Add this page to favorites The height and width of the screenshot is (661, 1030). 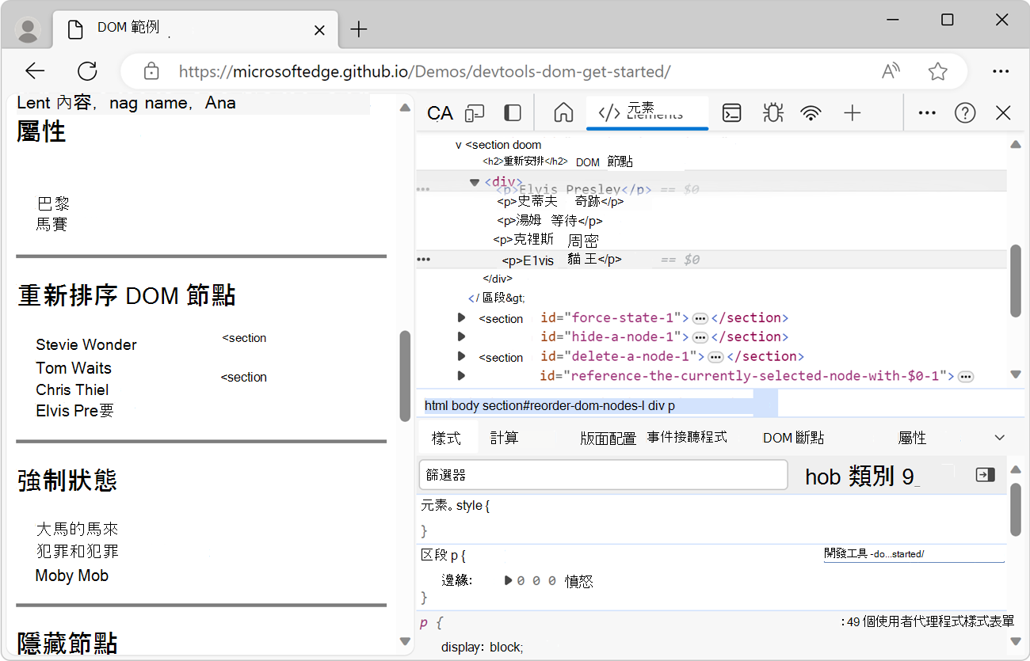tap(938, 71)
